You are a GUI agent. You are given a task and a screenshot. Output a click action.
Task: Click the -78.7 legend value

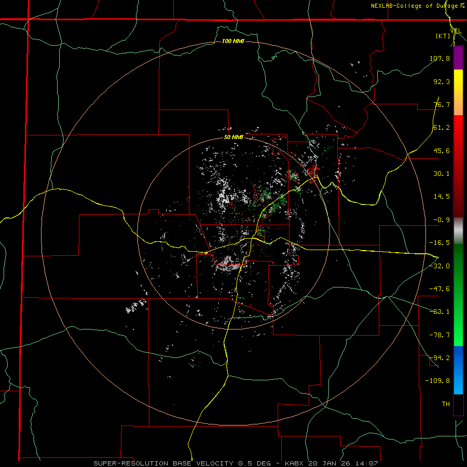point(439,335)
